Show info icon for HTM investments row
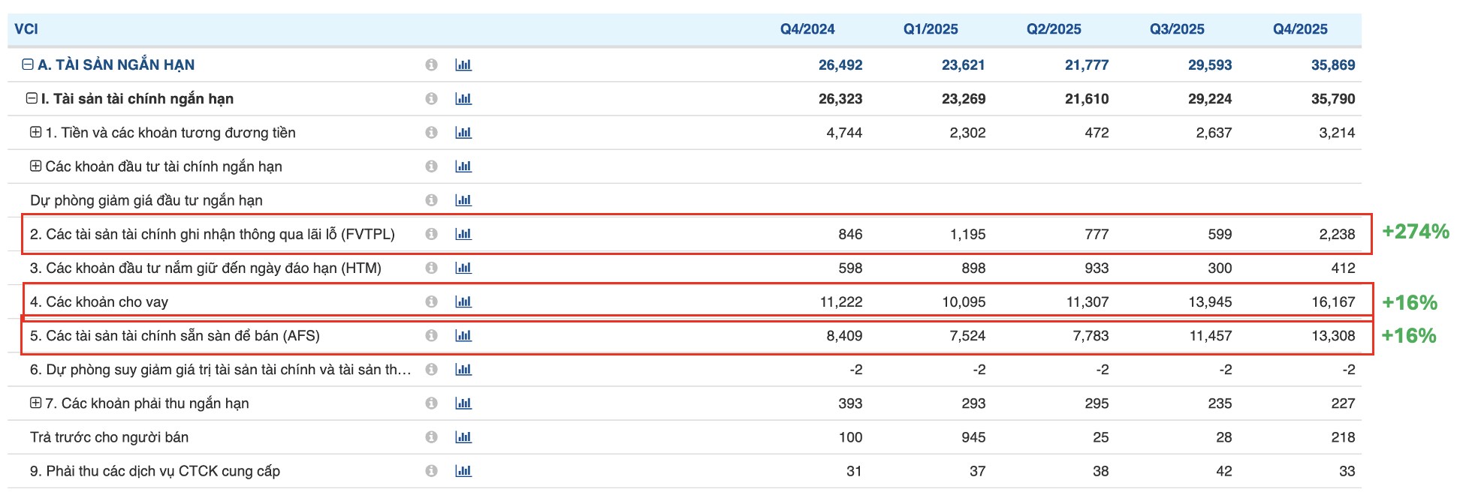This screenshot has width=1457, height=498. pos(431,268)
